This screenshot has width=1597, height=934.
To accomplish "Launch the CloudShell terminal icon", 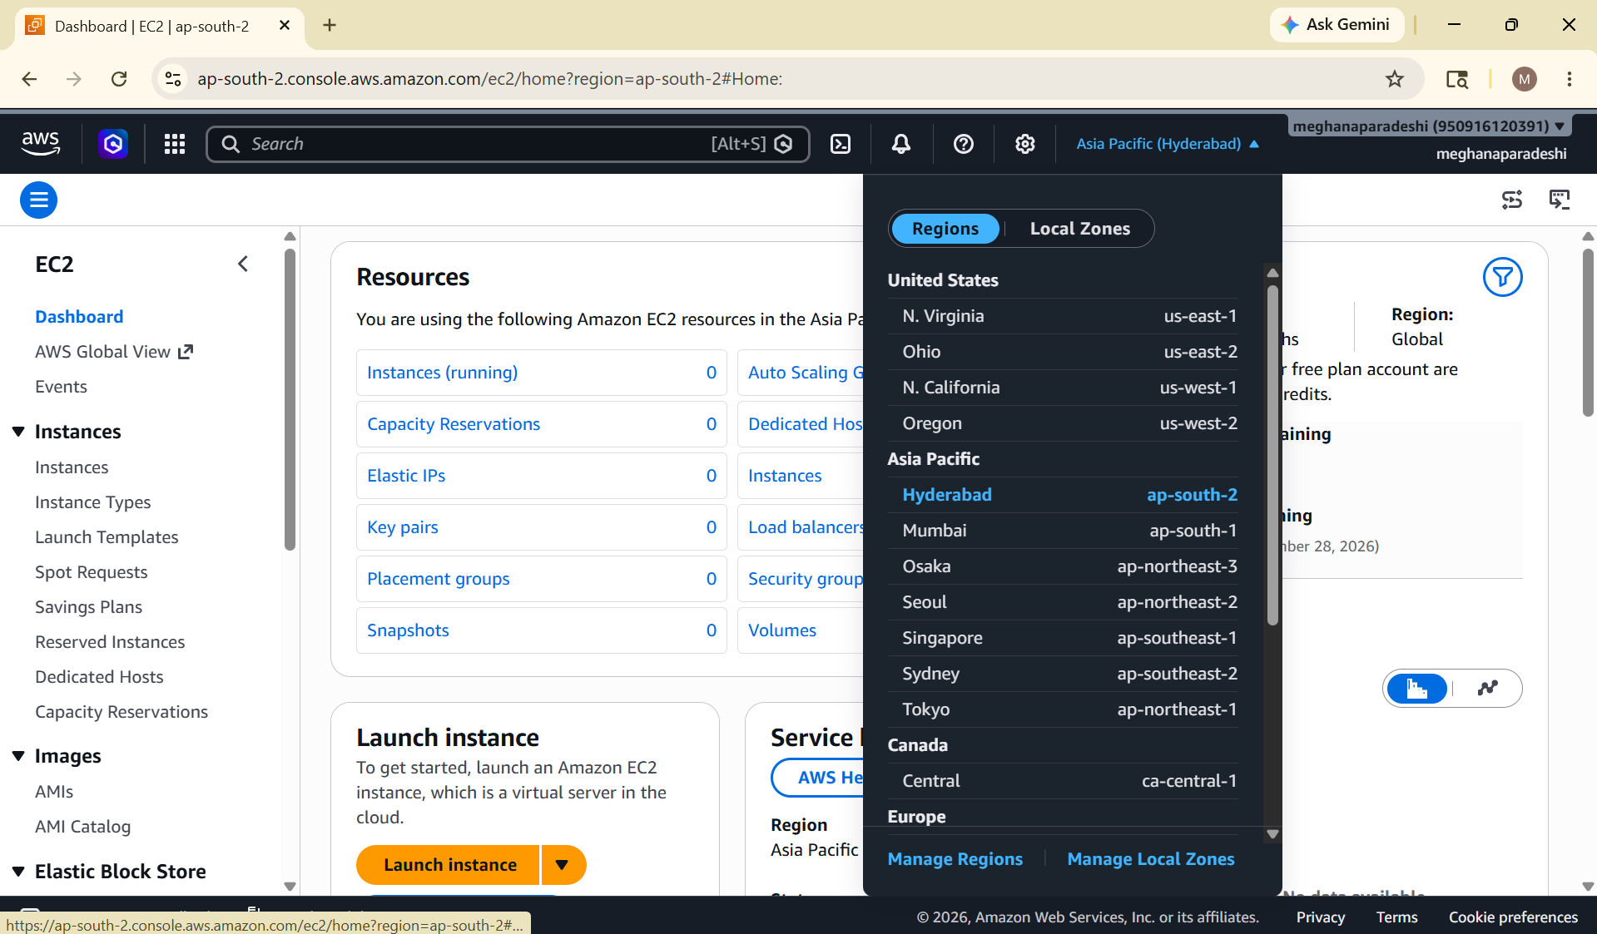I will 841,144.
